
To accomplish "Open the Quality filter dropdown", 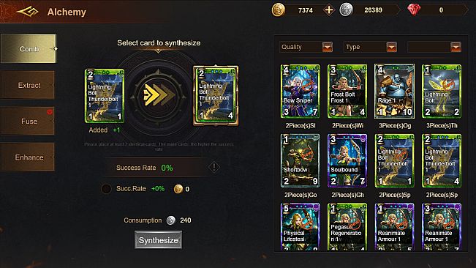I will (x=306, y=47).
